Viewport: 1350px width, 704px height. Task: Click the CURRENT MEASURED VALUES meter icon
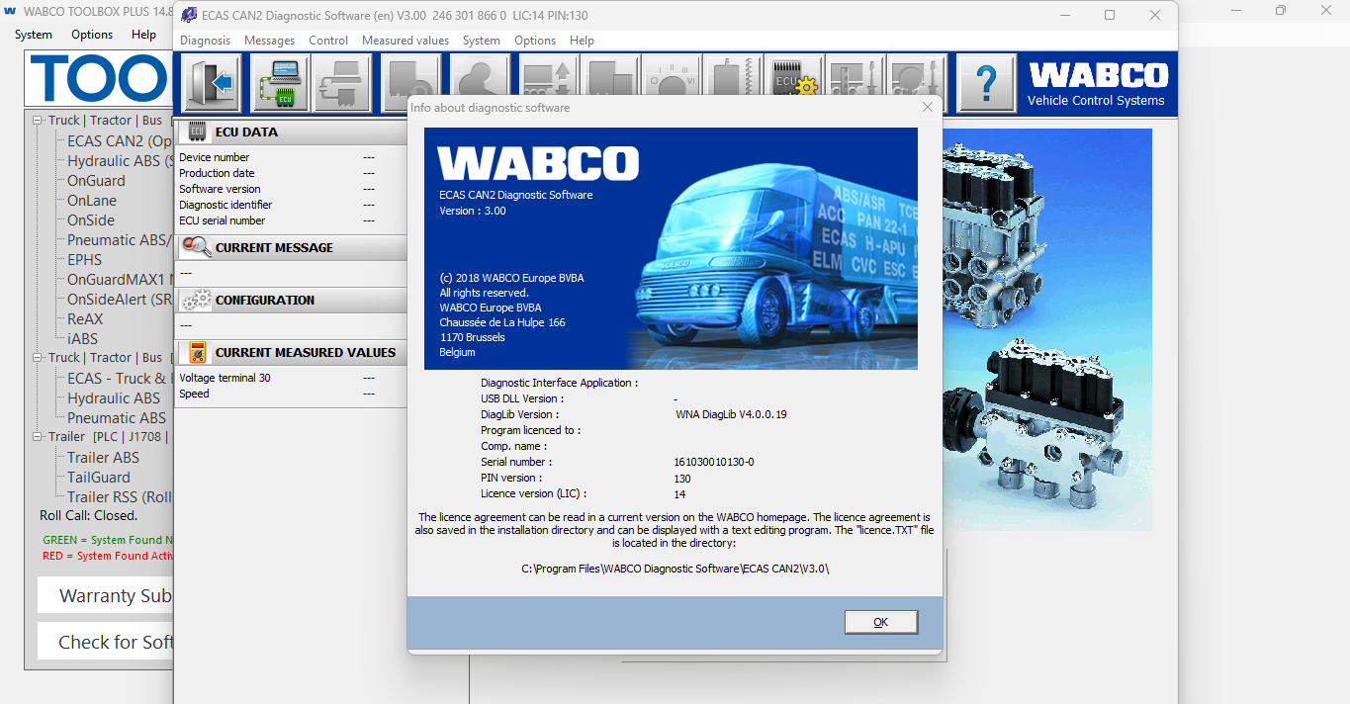197,352
